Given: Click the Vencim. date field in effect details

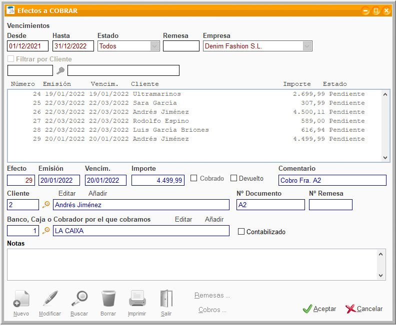Looking at the screenshot, I should click(x=105, y=180).
